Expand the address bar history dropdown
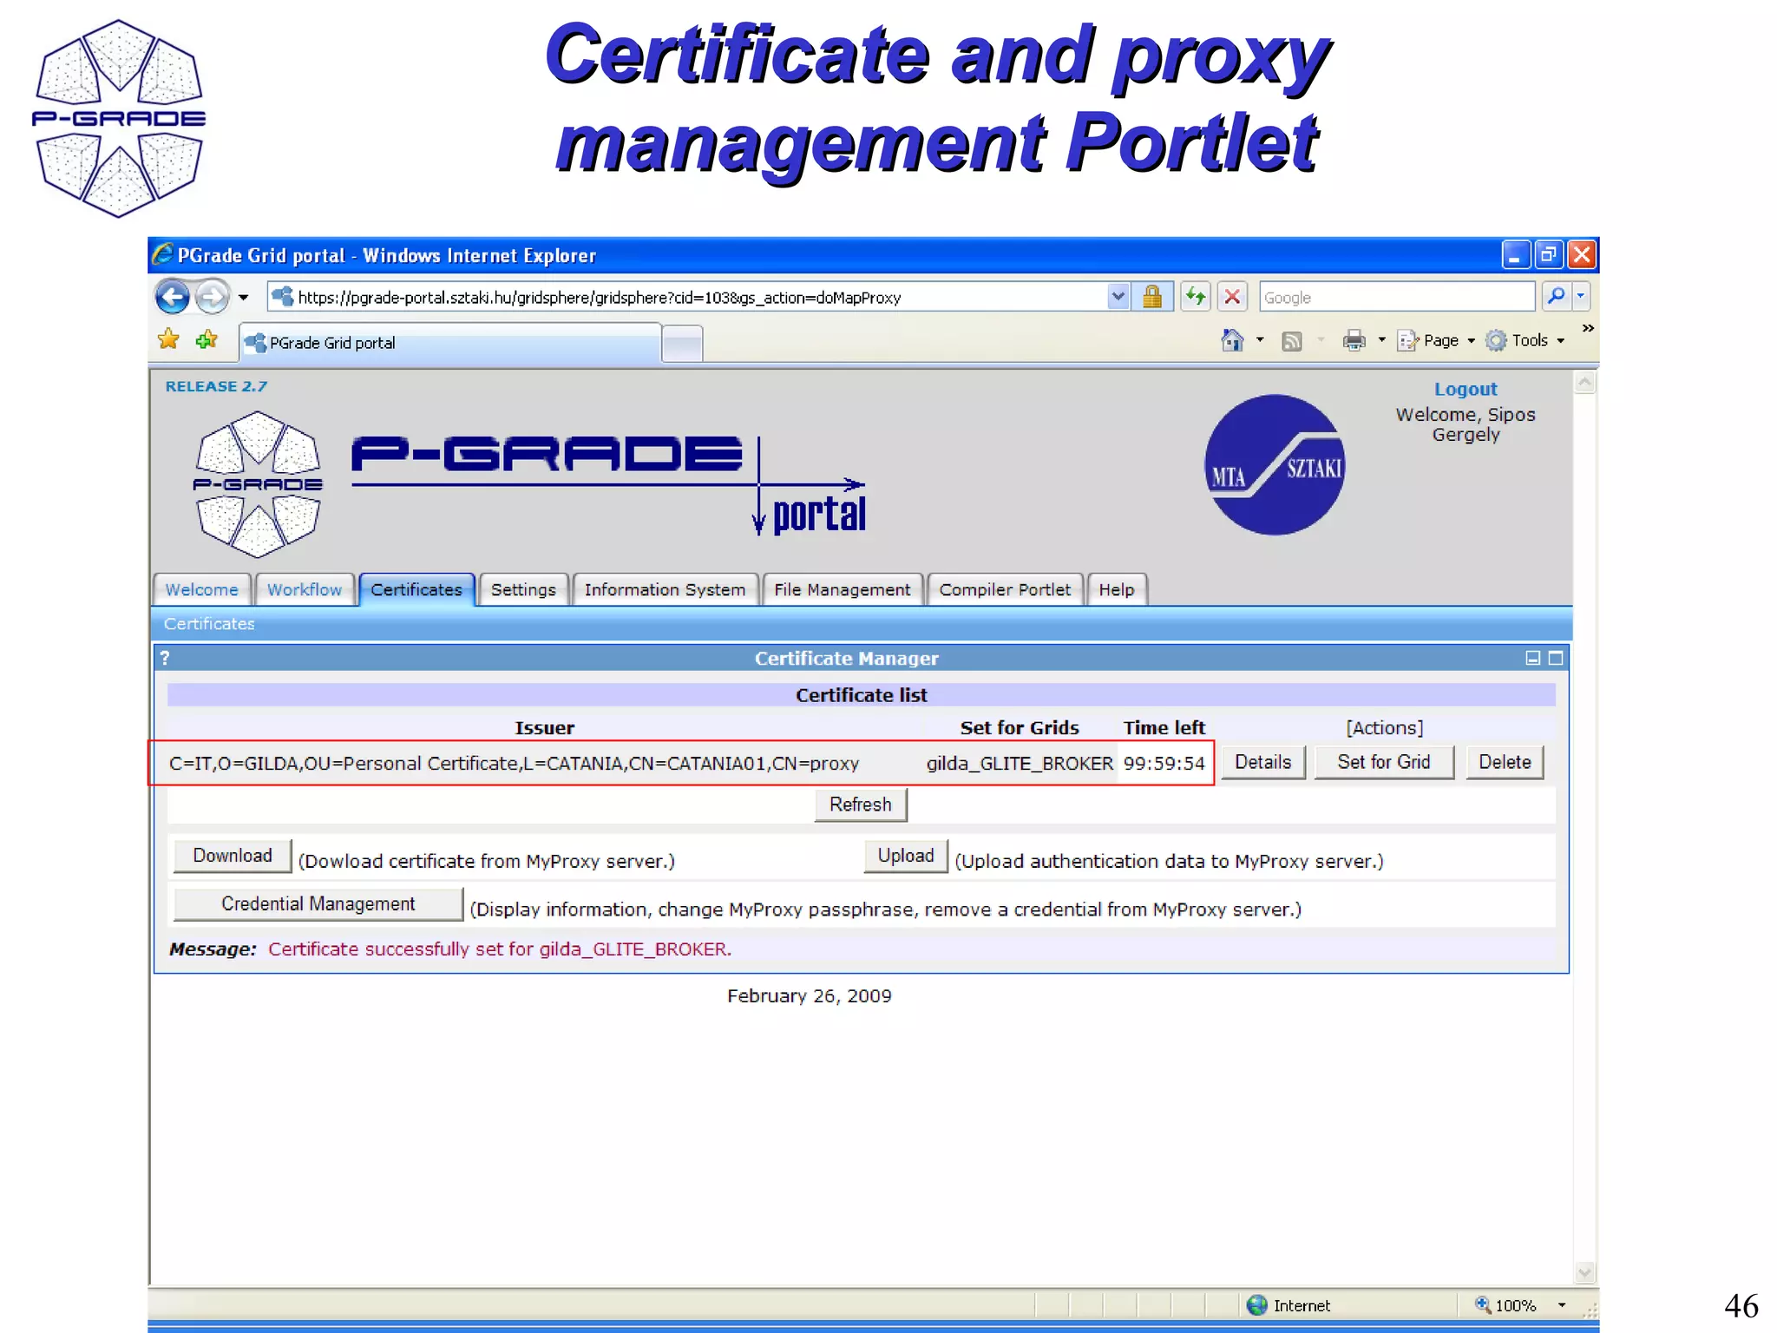 click(1118, 297)
